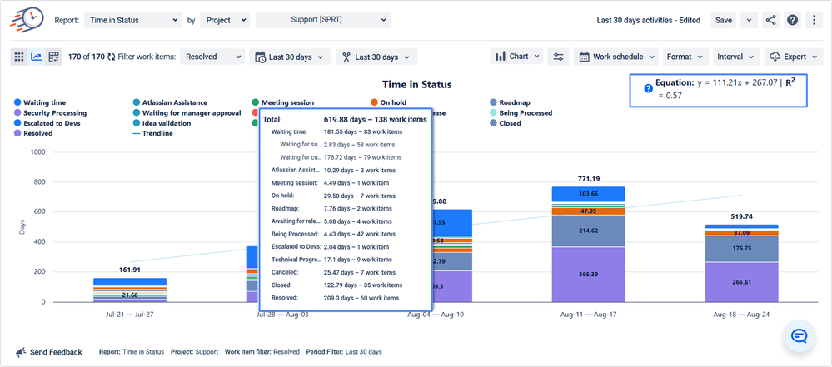Toggle Waiting time legend series

click(x=40, y=102)
